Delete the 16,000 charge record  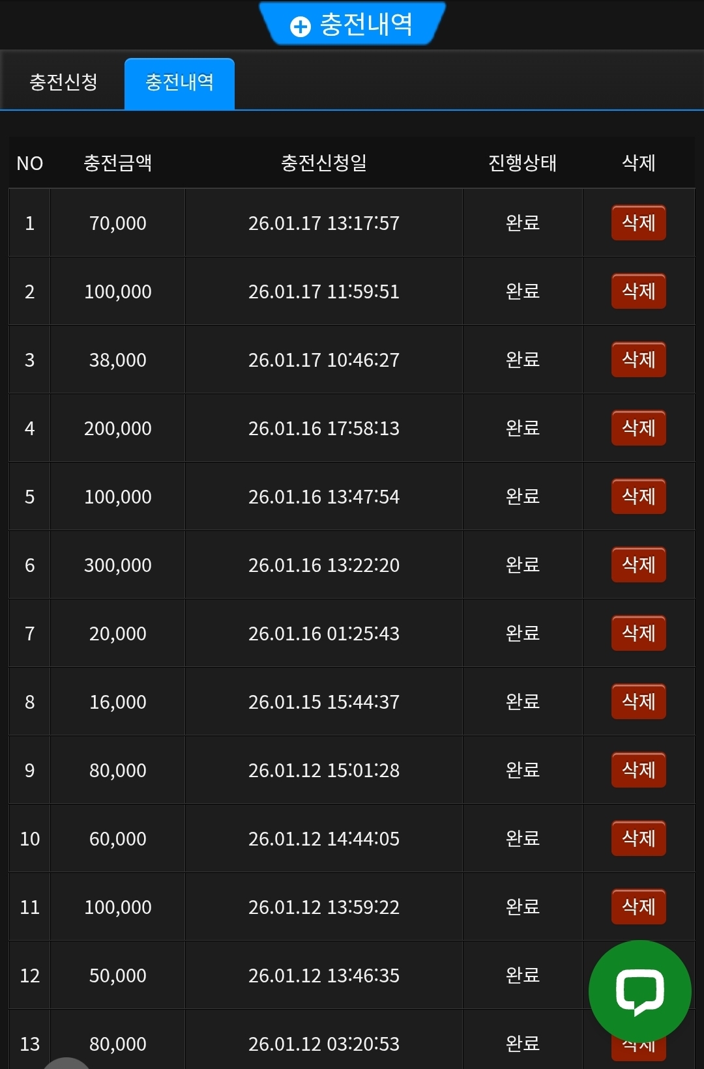[x=638, y=702]
